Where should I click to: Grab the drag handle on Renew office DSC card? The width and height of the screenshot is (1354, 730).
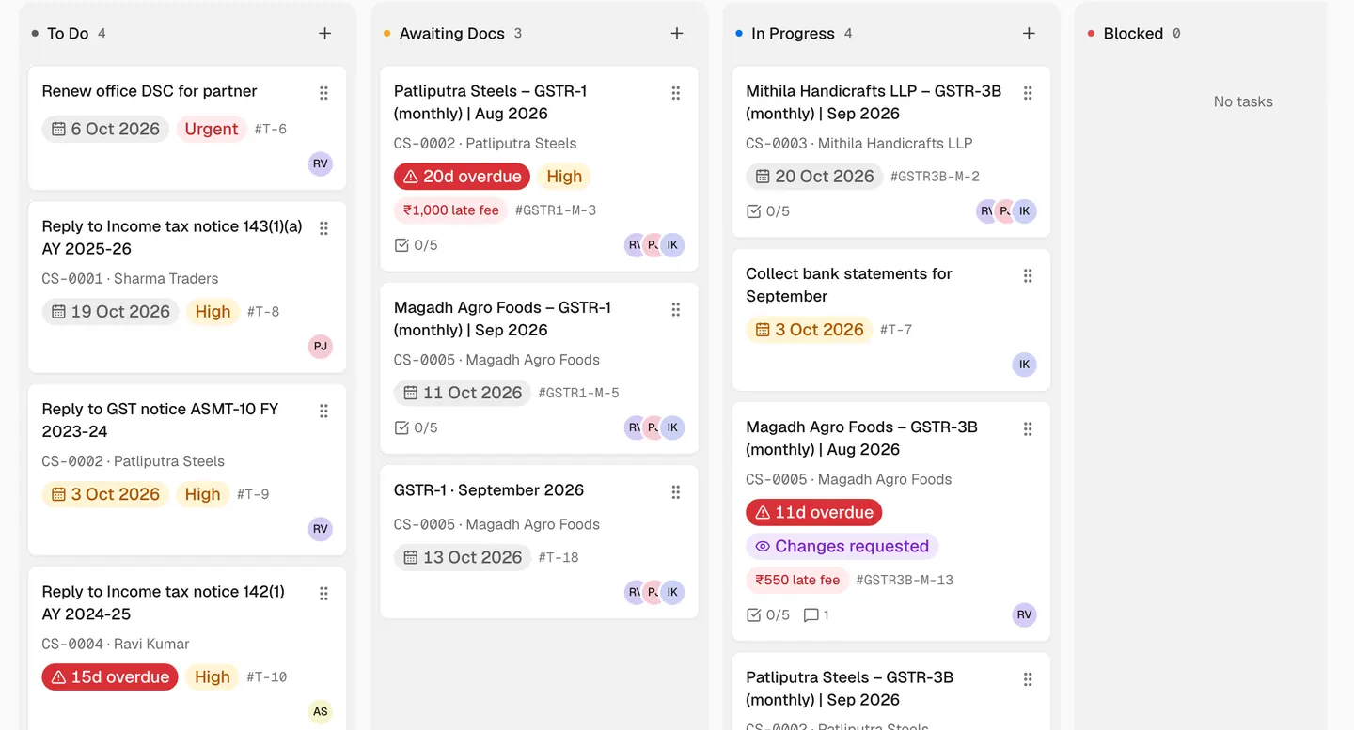coord(323,93)
